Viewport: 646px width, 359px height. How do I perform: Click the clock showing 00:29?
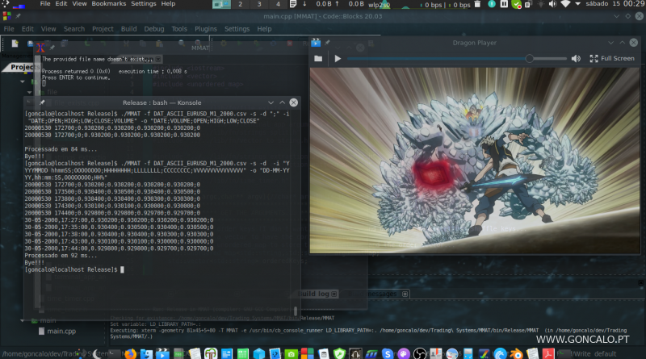632,6
